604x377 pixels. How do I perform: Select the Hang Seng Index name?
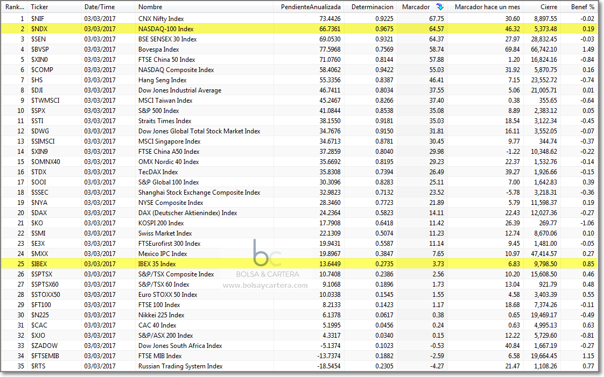(163, 80)
